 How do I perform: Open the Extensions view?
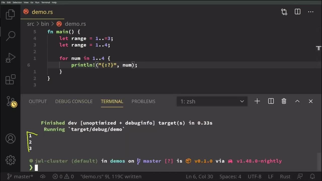coord(10,79)
